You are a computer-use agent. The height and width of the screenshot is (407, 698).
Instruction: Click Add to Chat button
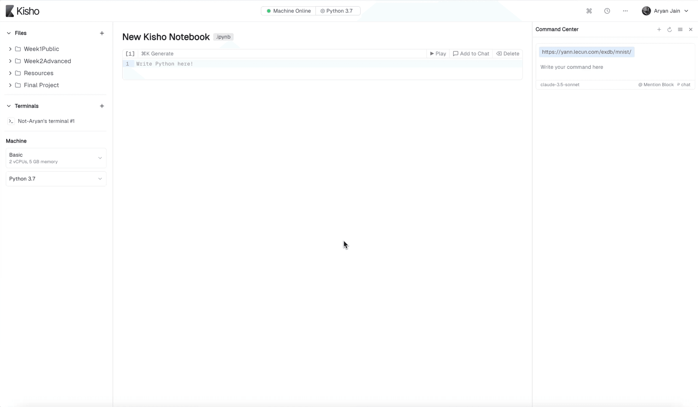(471, 54)
